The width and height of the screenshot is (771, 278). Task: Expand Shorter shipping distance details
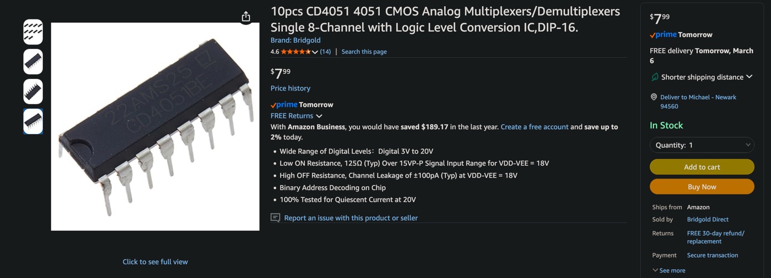(749, 77)
